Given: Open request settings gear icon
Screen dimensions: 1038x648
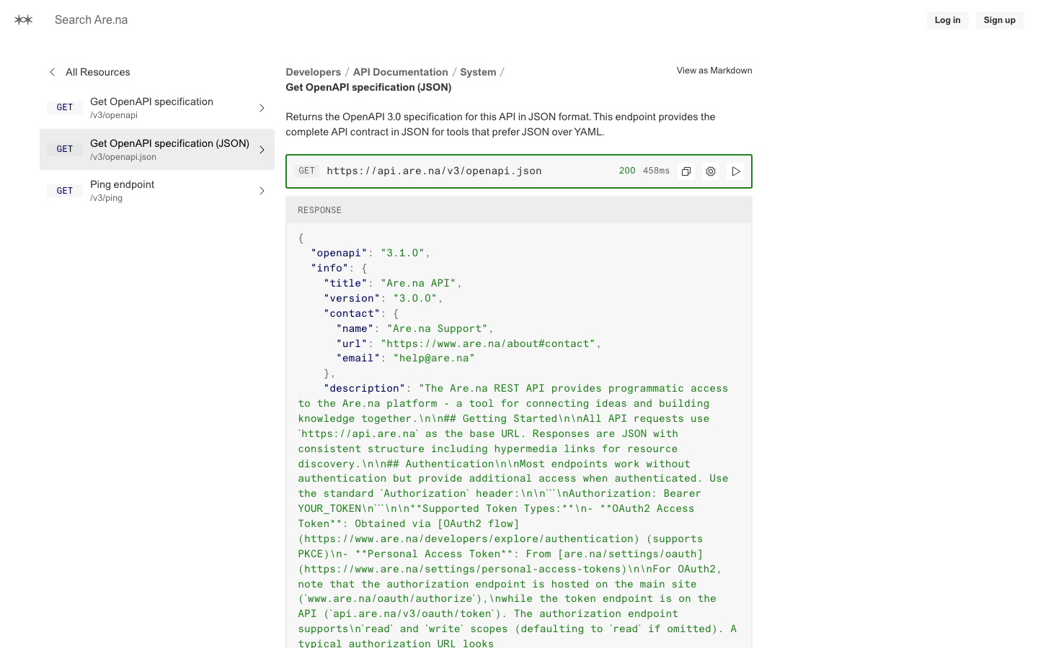Looking at the screenshot, I should (x=711, y=171).
